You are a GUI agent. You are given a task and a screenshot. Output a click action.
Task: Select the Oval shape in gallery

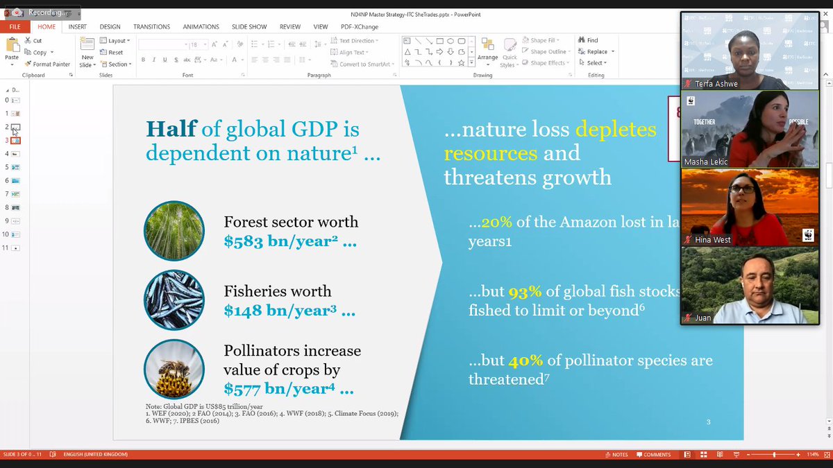(x=451, y=41)
